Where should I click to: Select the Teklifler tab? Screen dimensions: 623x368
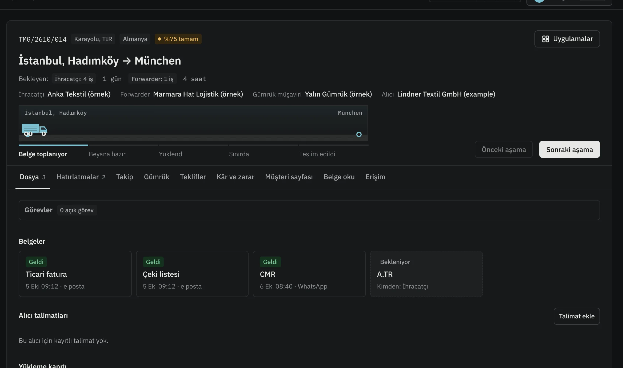point(193,177)
